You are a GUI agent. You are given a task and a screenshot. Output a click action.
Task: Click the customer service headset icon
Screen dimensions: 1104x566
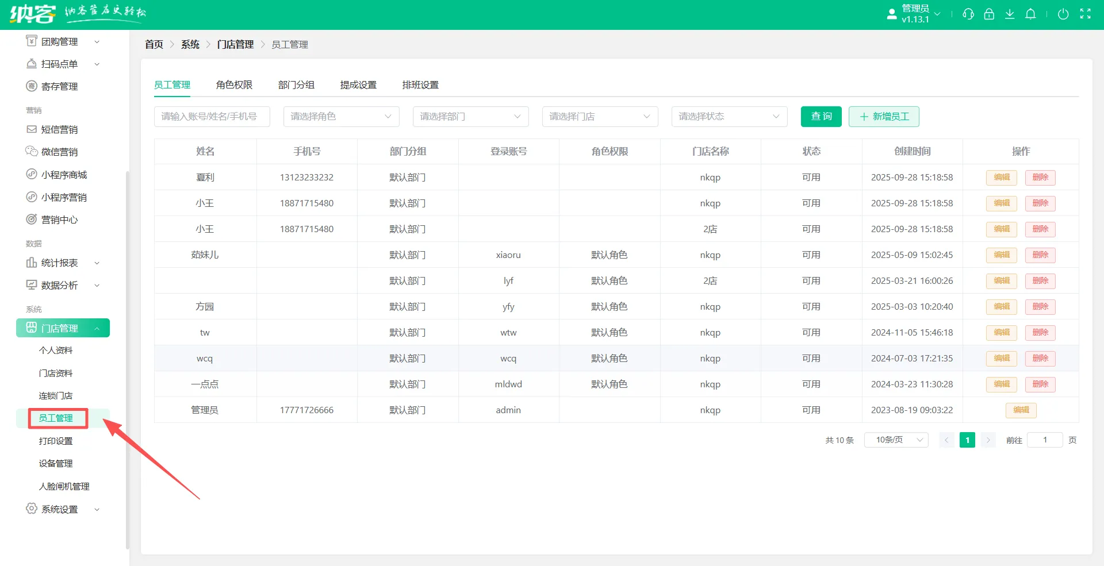(968, 14)
